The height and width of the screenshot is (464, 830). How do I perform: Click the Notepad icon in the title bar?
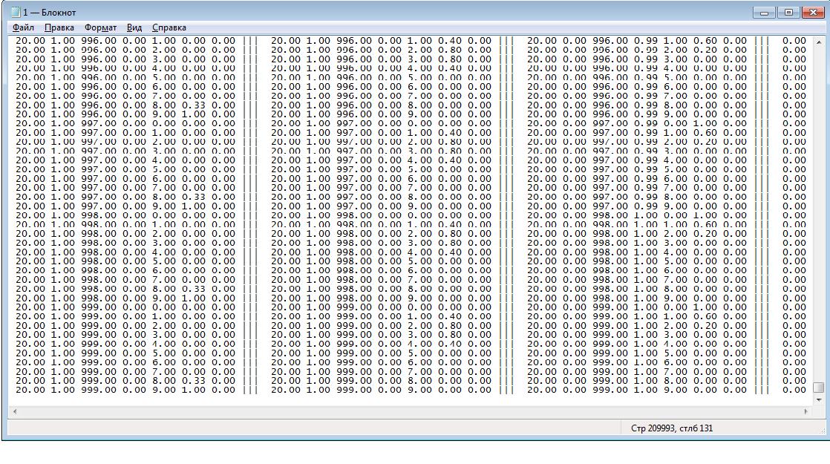pyautogui.click(x=15, y=13)
